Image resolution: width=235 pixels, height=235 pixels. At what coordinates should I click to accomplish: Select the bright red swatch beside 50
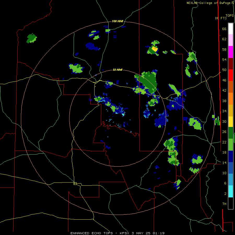(x=231, y=75)
